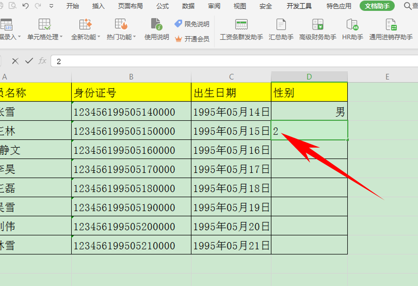Confirm the entry with the checkmark icon
Image resolution: width=418 pixels, height=286 pixels.
tap(29, 61)
